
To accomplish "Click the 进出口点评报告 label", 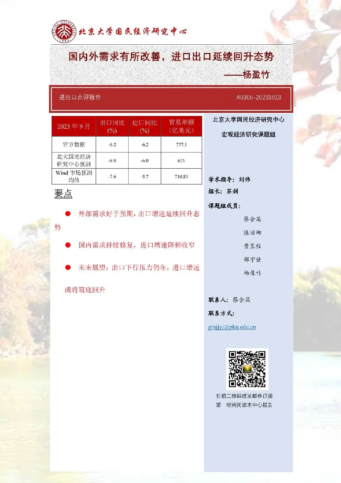I will pos(80,97).
